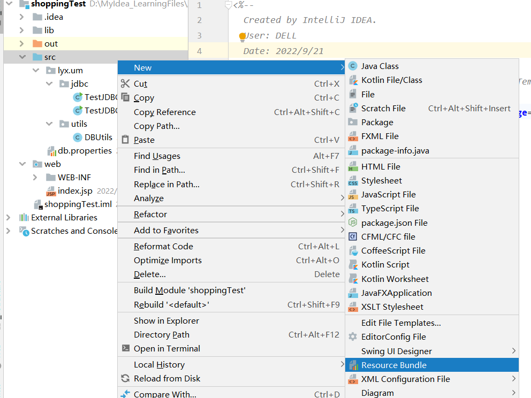Click the XSLT Stylesheet icon

coord(353,307)
